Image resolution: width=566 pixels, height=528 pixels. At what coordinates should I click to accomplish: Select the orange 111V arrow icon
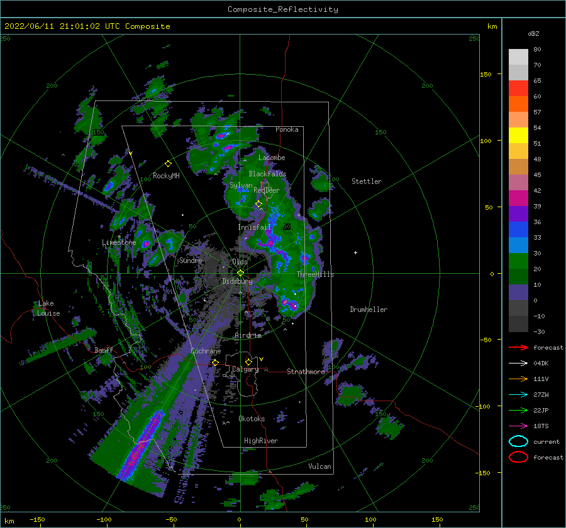point(518,379)
